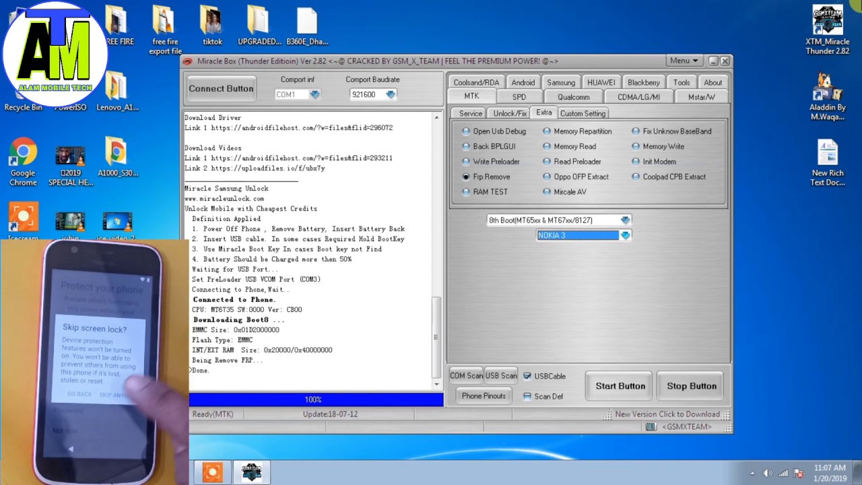Show hidden tray icons arrow
Screen dimensions: 862x485
[752, 473]
